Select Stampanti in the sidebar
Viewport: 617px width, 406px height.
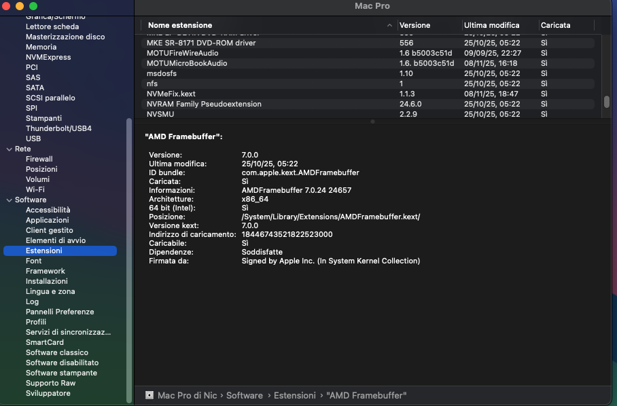(x=43, y=118)
